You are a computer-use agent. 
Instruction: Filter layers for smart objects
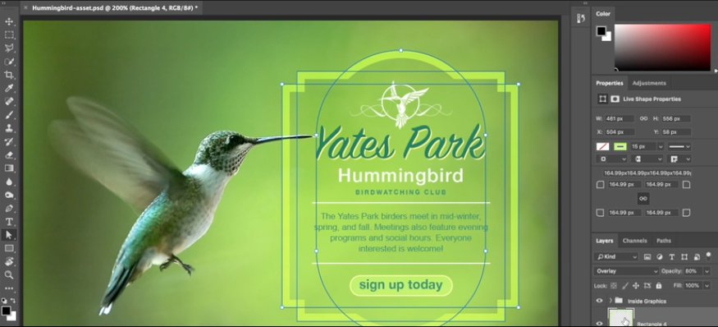pyautogui.click(x=697, y=257)
